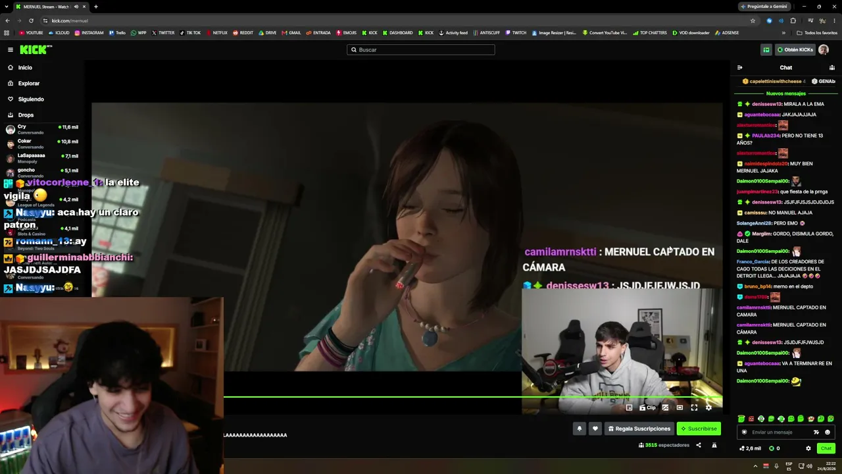
Task: Open the emoji picker in chat input
Action: (x=828, y=432)
